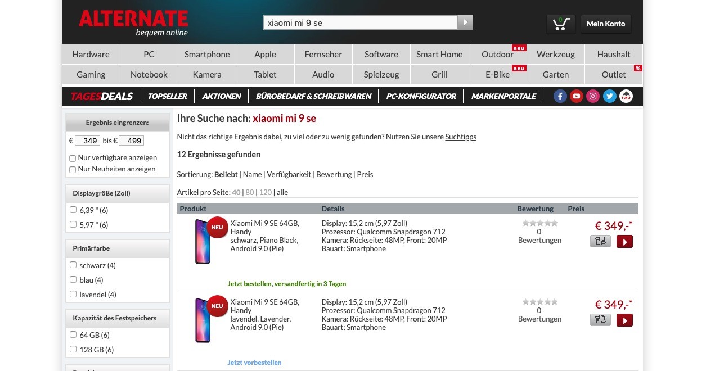Viewport: 706px width, 371px height.
Task: Open the Smart Home category
Action: pyautogui.click(x=439, y=55)
